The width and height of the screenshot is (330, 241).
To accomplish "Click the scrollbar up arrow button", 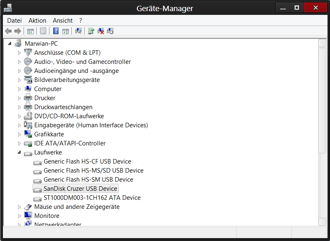I will pyautogui.click(x=322, y=43).
